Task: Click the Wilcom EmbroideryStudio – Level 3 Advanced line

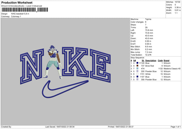Action: pos(22,6)
